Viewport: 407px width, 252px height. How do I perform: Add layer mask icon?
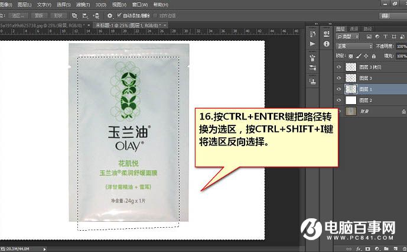(367, 249)
